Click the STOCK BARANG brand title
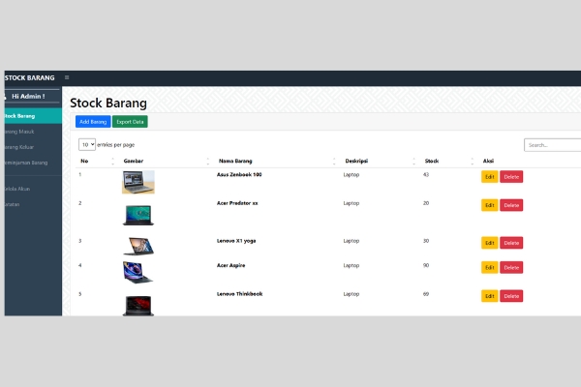This screenshot has width=581, height=387. point(30,77)
